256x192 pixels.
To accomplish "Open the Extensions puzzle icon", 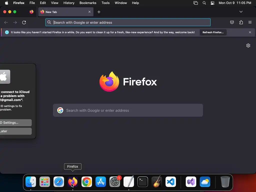I will point(241,22).
